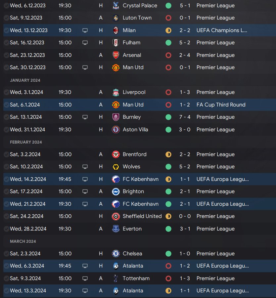Open the Luton Town team name
The image size is (276, 298).
[137, 18]
